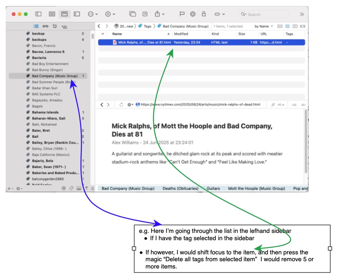Switch to cover flow view icon

[x=302, y=26]
